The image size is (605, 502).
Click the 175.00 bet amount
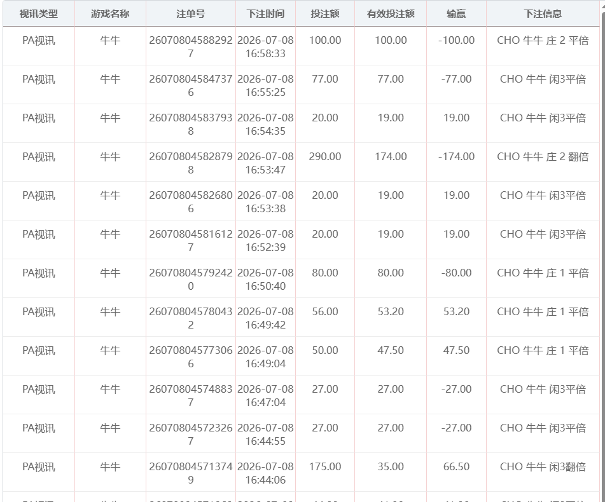(x=325, y=466)
